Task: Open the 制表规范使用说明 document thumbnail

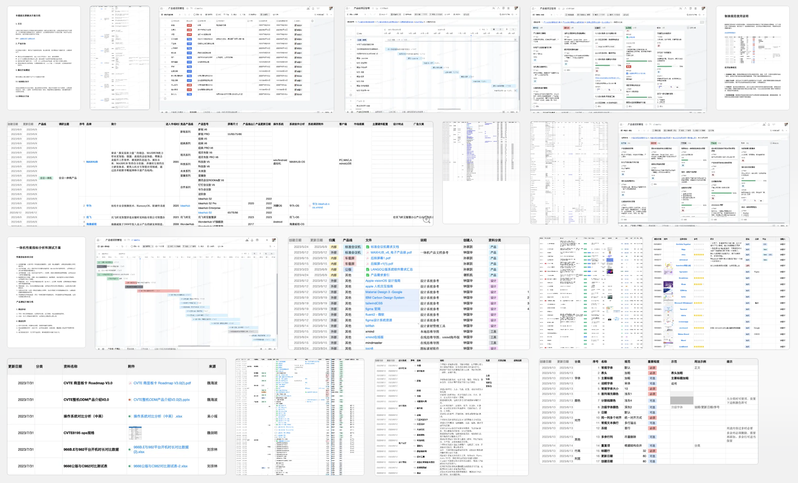Action: pyautogui.click(x=752, y=58)
